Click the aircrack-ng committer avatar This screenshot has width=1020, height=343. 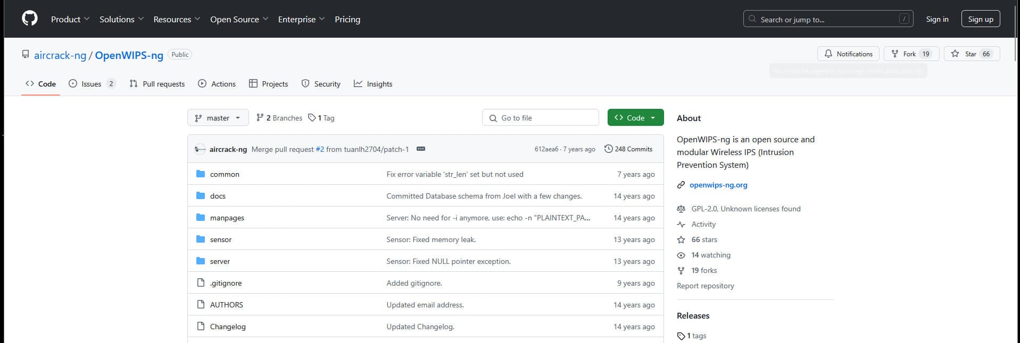click(200, 149)
